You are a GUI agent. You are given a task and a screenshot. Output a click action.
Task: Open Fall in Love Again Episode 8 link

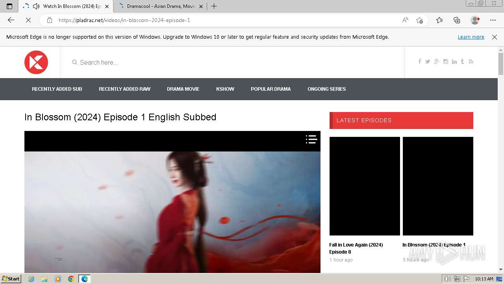tap(356, 248)
